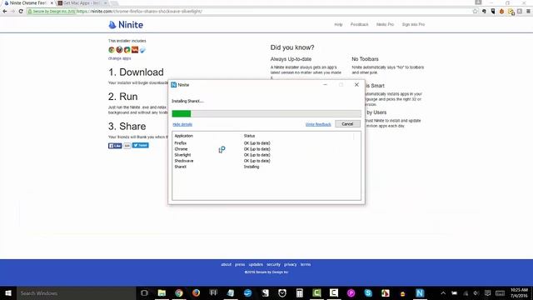Click the taskbar clock showing 10:25 AM
This screenshot has height=300, width=533.
[519, 292]
